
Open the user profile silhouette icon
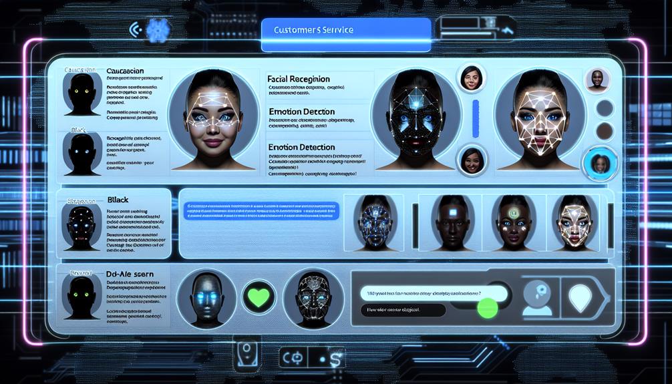pos(538,297)
